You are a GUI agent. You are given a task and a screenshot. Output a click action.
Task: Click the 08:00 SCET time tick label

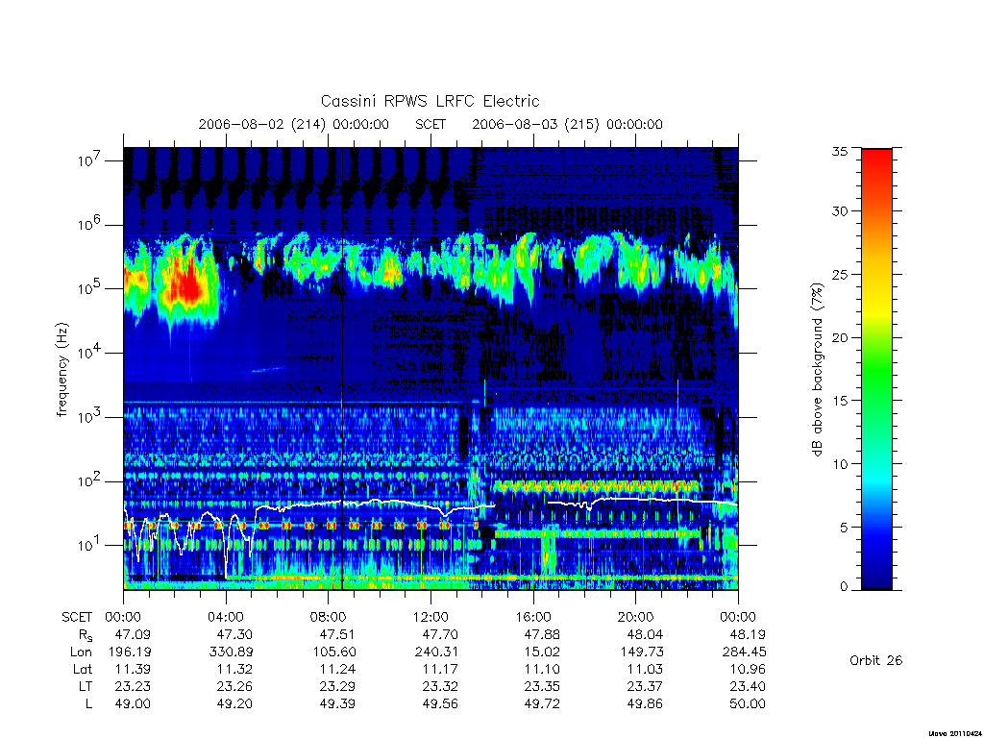[329, 617]
